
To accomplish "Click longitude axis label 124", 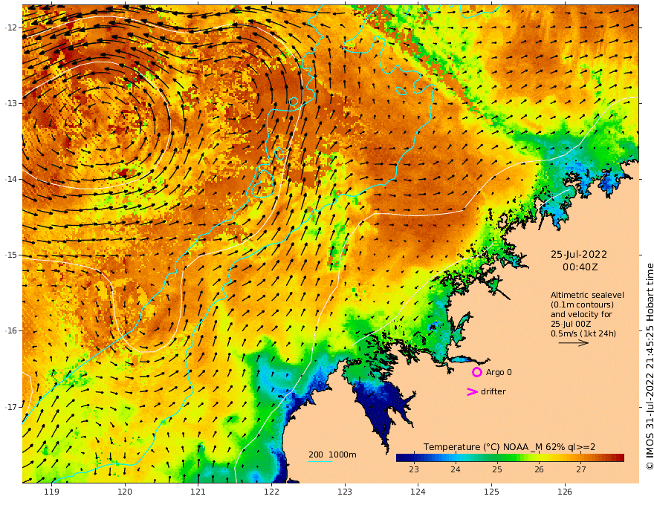I will 418,492.
